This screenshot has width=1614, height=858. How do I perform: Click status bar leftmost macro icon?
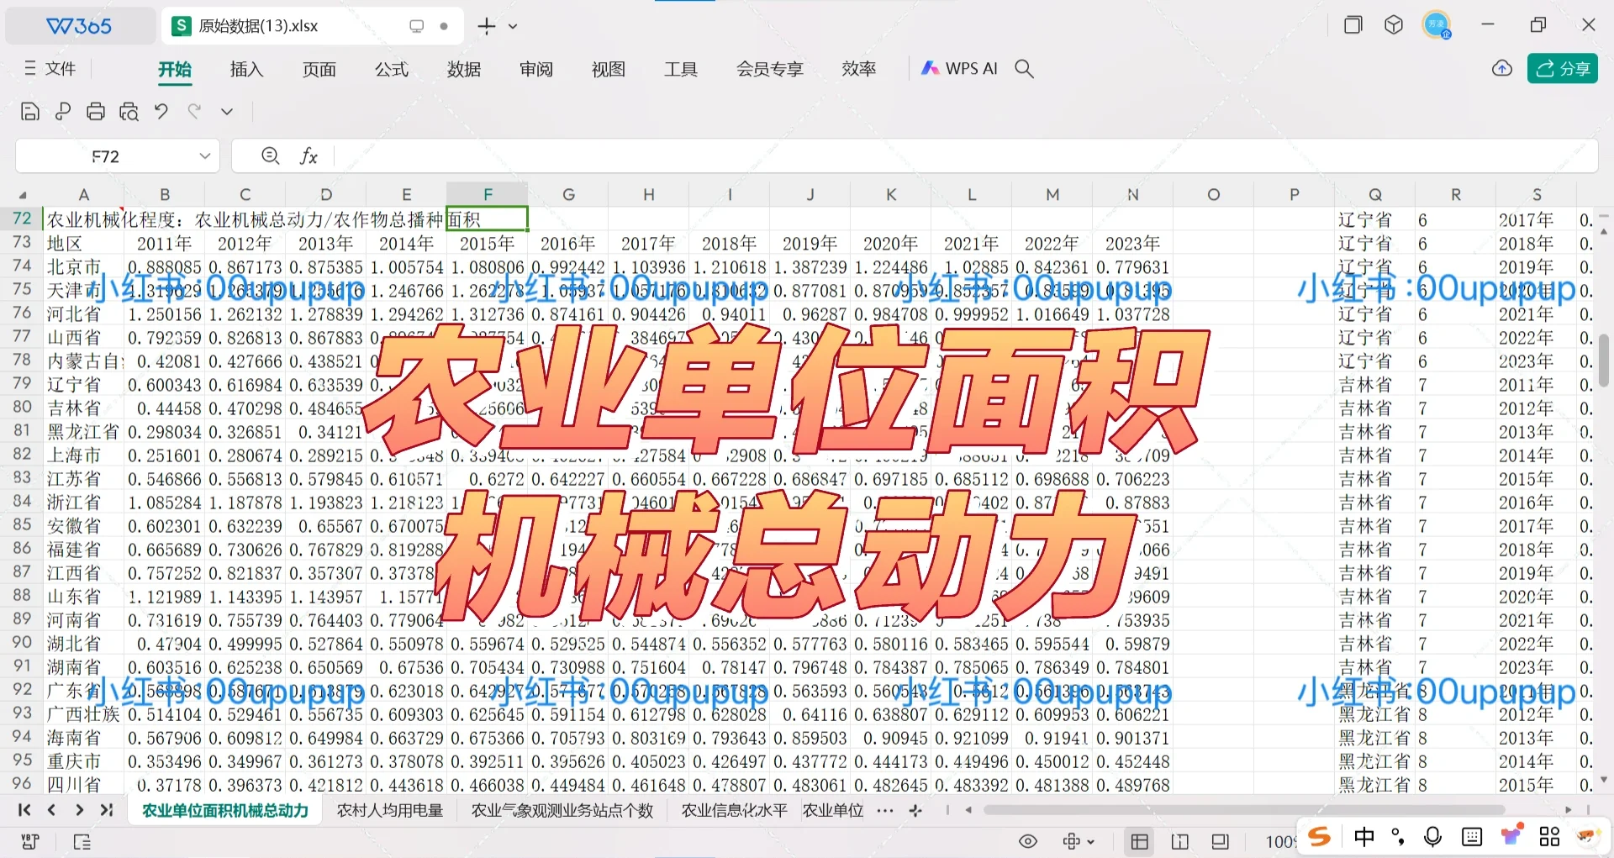tap(30, 841)
